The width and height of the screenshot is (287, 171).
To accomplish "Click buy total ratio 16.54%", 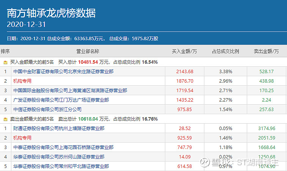I will (150, 62).
